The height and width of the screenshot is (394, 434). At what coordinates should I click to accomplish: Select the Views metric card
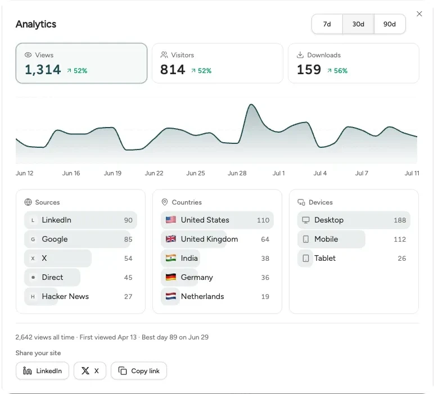coord(82,63)
